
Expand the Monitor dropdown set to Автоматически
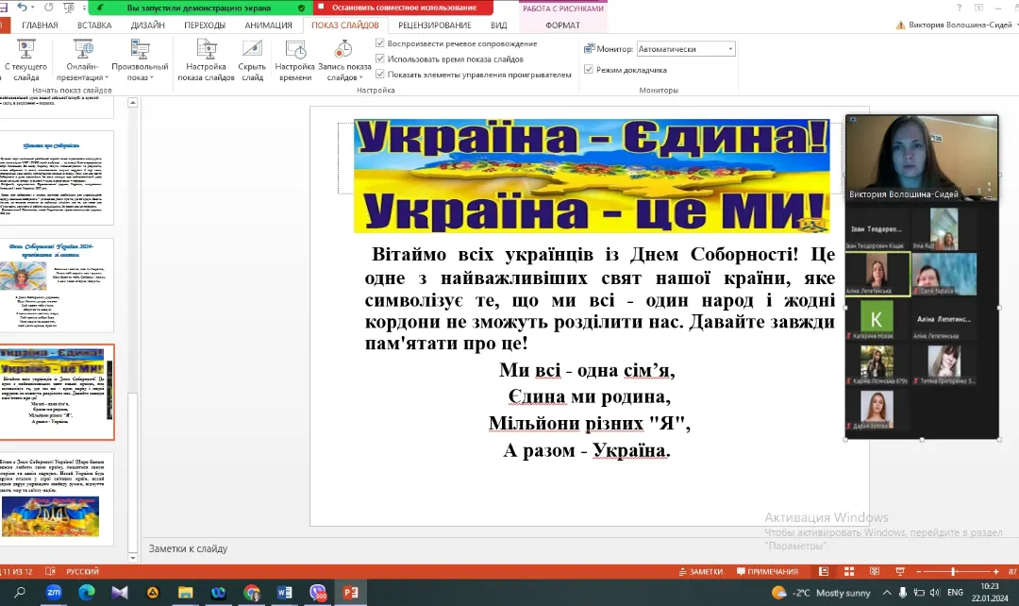tap(729, 49)
